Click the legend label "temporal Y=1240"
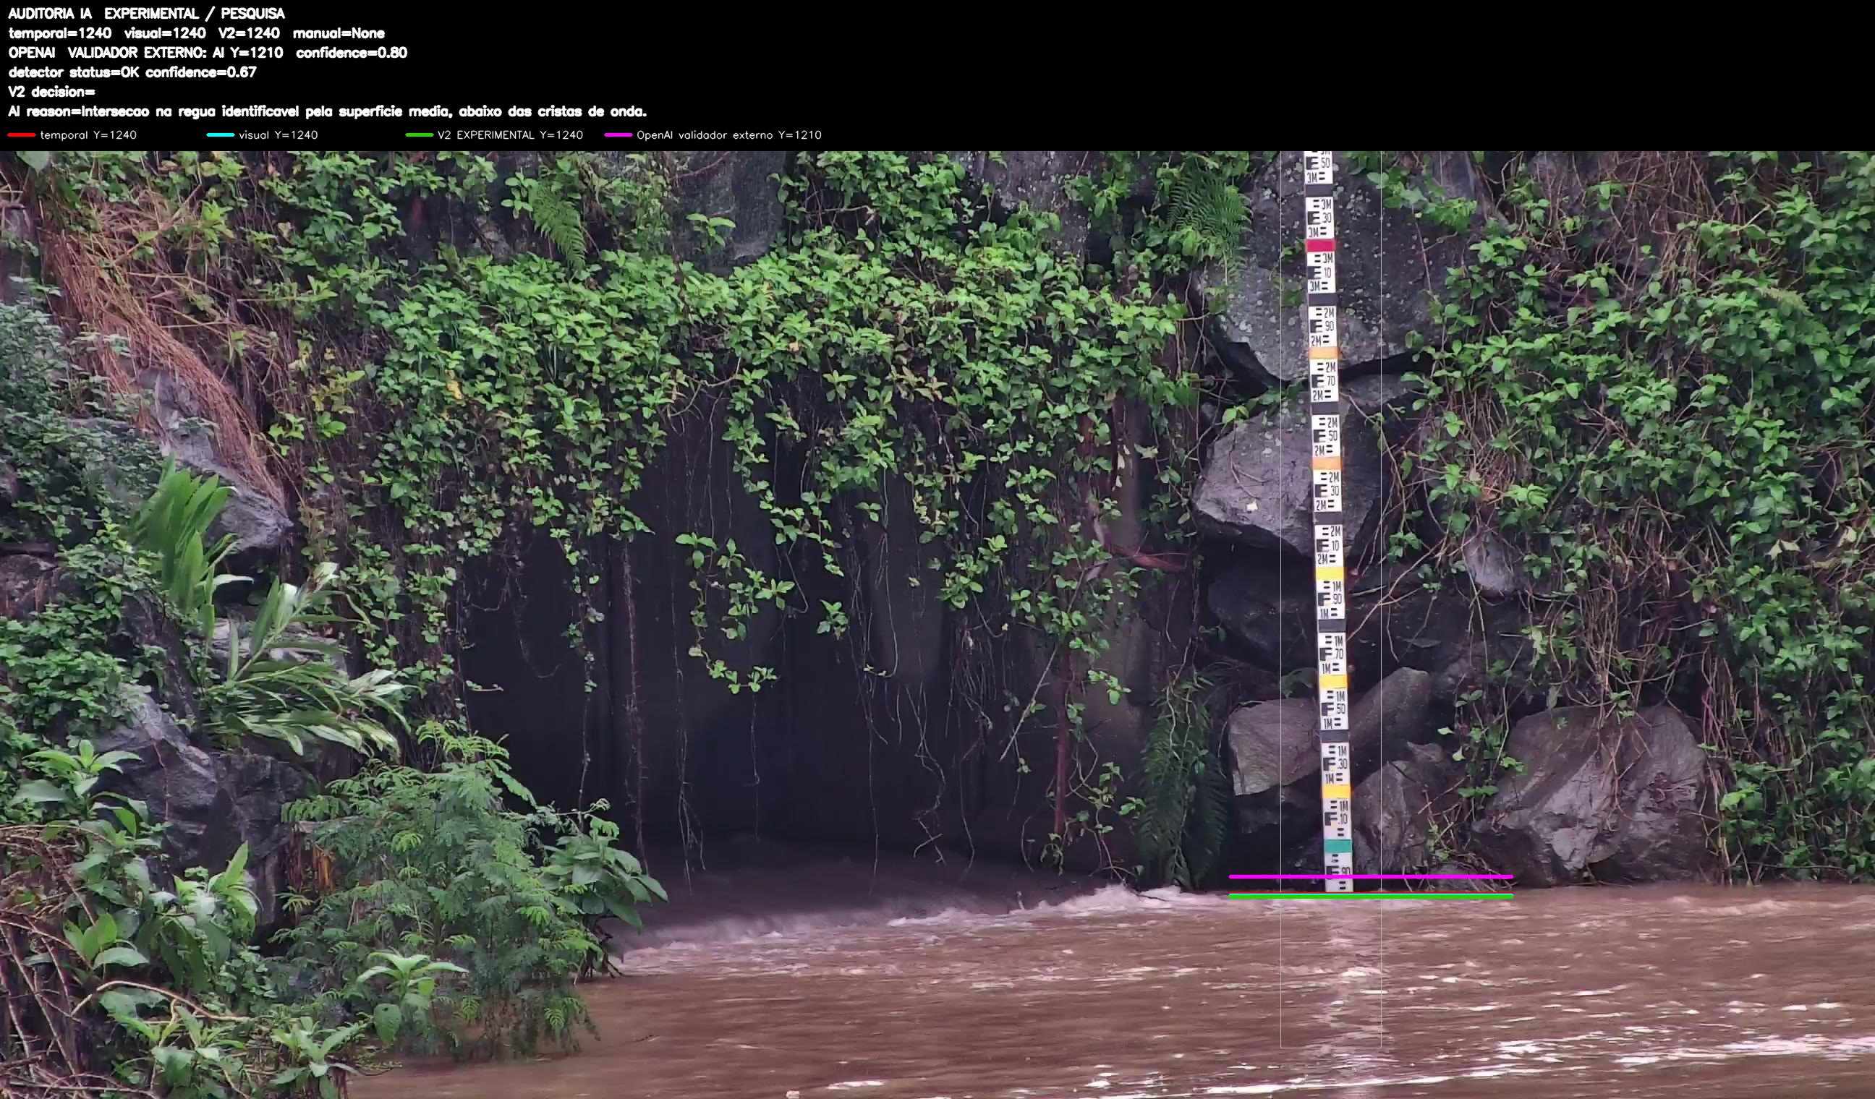The width and height of the screenshot is (1875, 1099). pos(88,135)
